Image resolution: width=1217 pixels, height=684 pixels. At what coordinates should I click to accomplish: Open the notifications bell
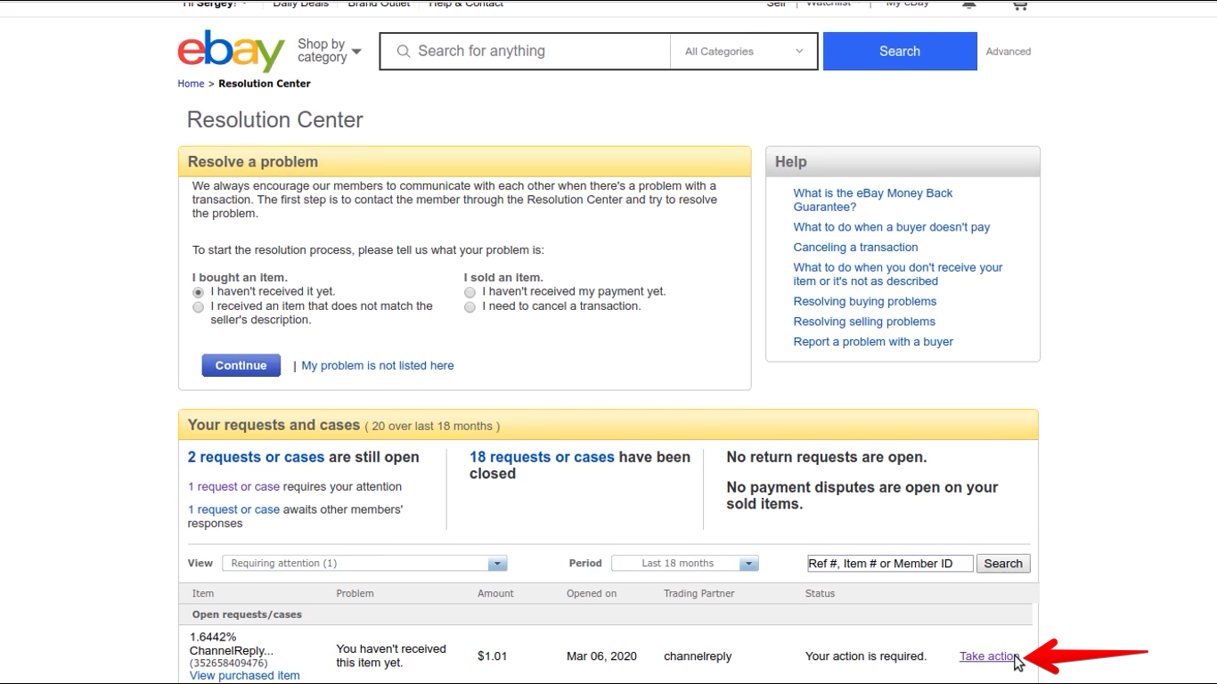click(969, 5)
